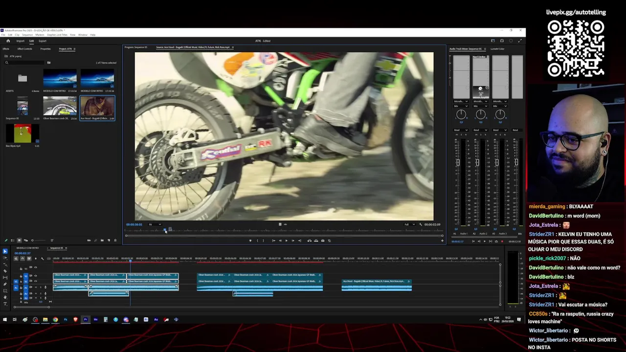Screen dimensions: 626x352
Task: Click the Insert edit button
Action: point(309,241)
